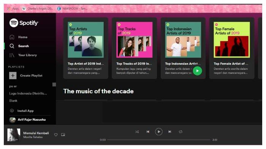The width and height of the screenshot is (266, 149).
Task: Click the Play button in player bar
Action: coord(159,132)
